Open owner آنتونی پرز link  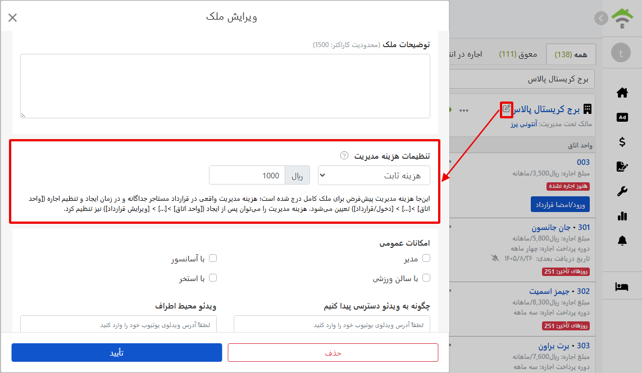[523, 124]
